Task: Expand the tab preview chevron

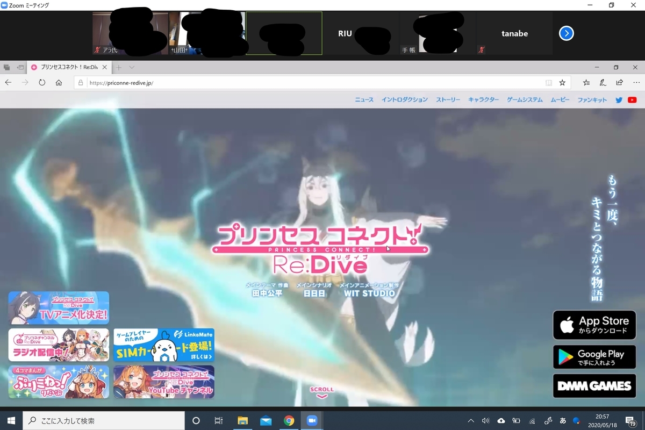Action: coord(132,67)
